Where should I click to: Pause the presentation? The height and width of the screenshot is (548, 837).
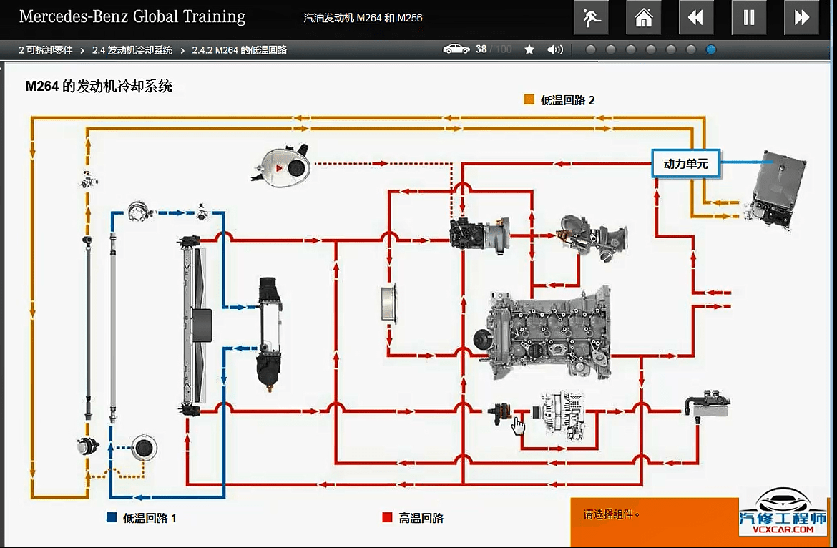(748, 17)
